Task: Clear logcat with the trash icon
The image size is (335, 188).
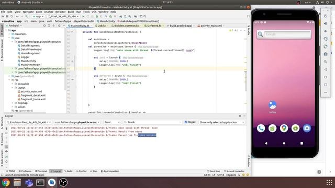Action: click(x=6, y=128)
